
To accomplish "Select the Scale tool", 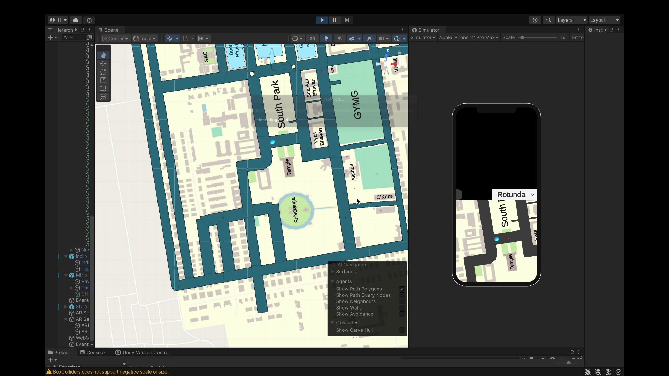I will (x=103, y=80).
